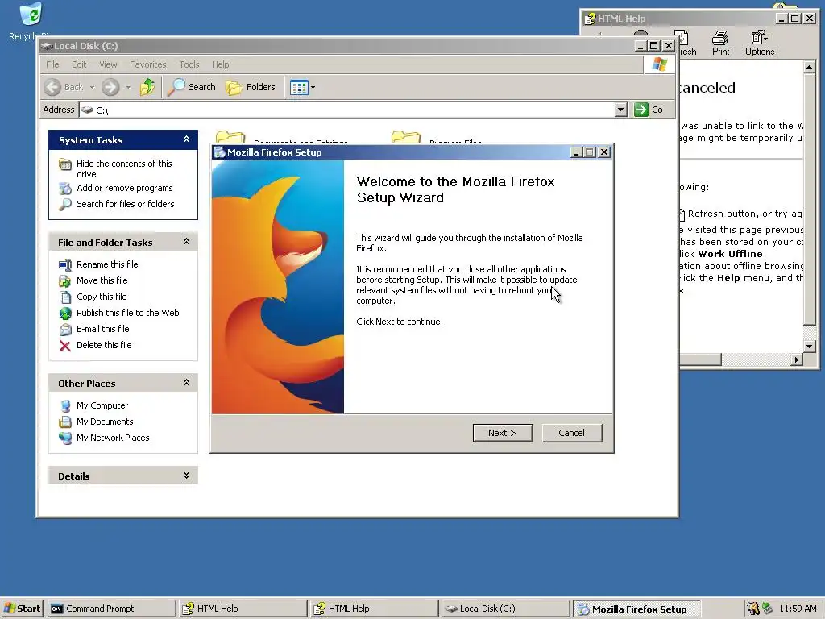The image size is (825, 619).
Task: Open My Network Places link
Action: click(113, 438)
